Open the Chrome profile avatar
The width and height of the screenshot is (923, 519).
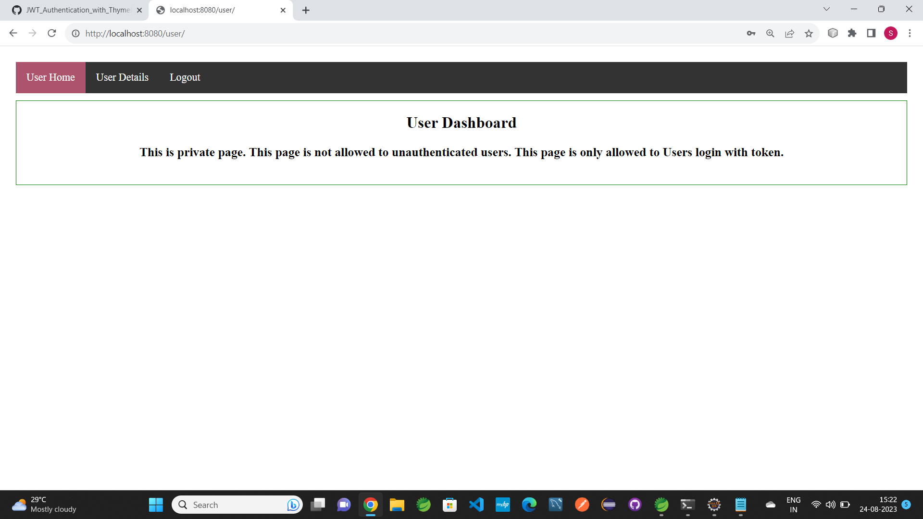click(x=890, y=33)
